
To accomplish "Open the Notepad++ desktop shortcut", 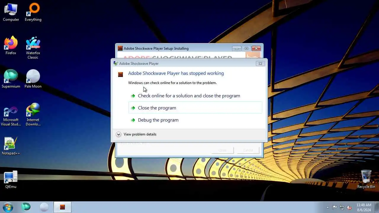I will pos(11,146).
